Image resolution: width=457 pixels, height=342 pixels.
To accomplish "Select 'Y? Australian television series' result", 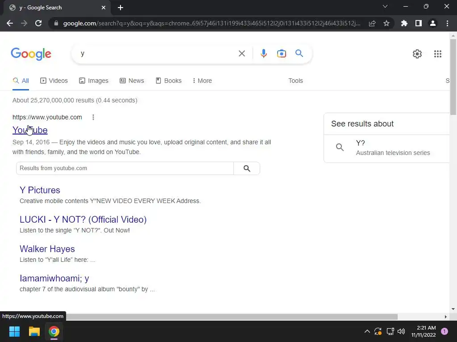I will coord(387,148).
